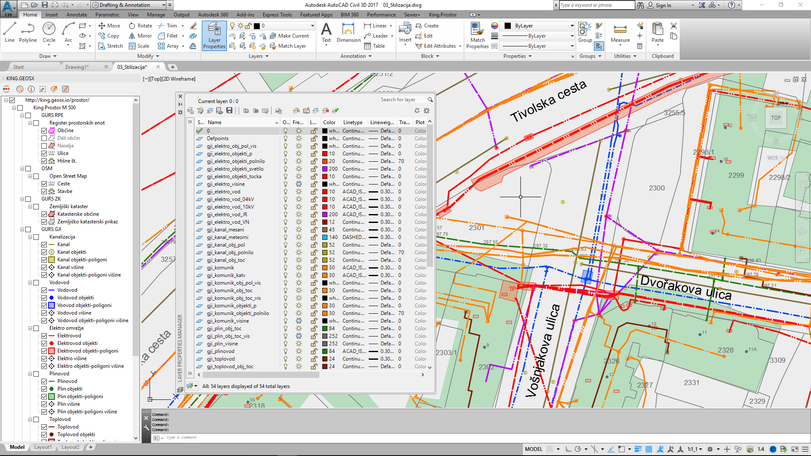Uncheck the Plin višine checkbox

tap(44, 404)
